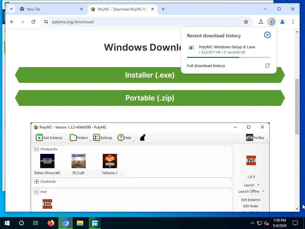
Task: Select the Better Minecraft instance thumbnail
Action: coord(47,161)
